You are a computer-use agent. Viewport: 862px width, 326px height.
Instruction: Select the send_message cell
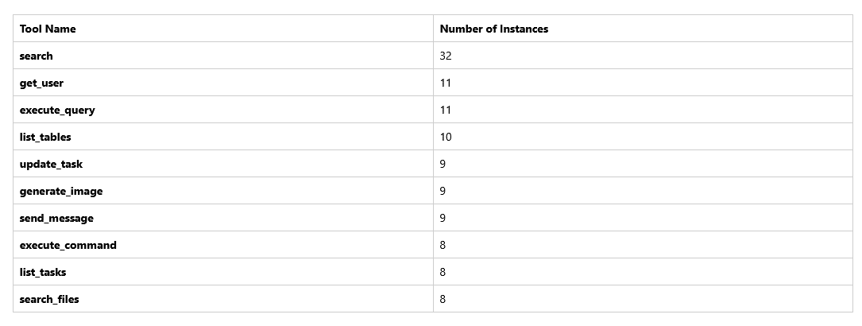coord(56,218)
